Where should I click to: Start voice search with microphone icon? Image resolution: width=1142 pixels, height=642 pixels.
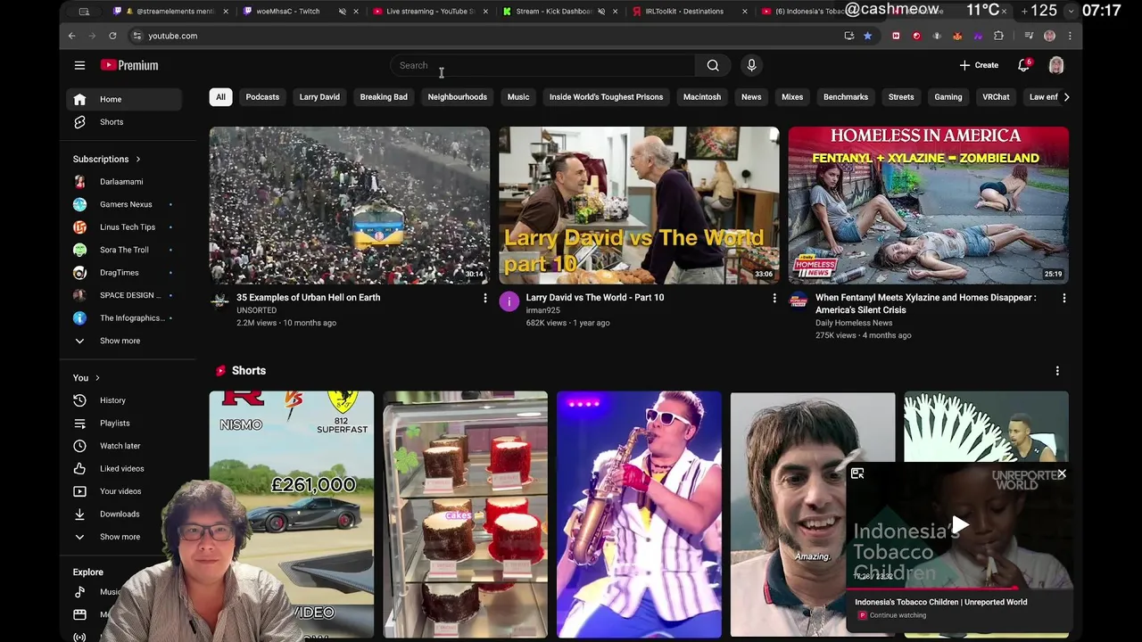(751, 65)
